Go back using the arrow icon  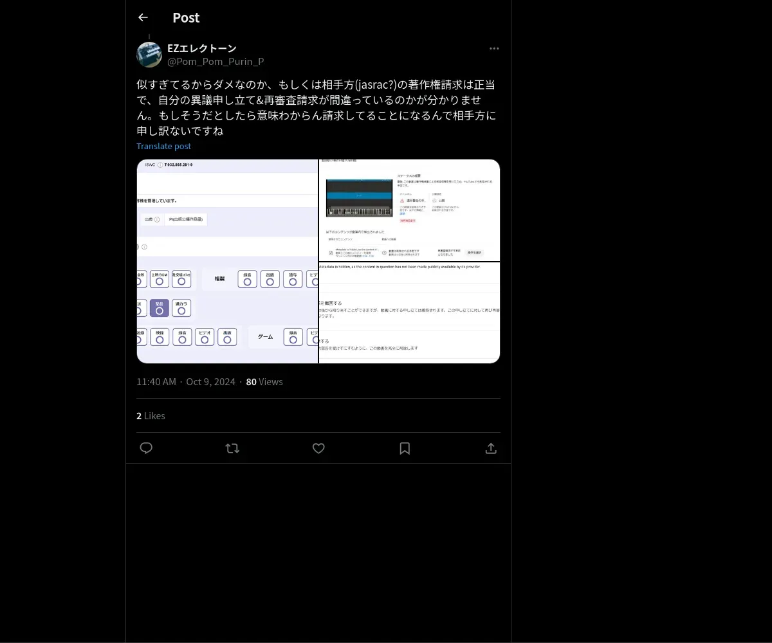[143, 17]
